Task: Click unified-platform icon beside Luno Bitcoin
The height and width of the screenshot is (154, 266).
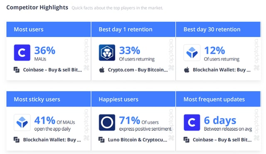Action: pyautogui.click(x=101, y=140)
